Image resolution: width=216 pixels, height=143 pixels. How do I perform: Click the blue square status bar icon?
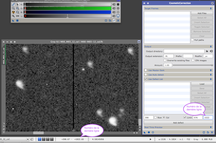tap(40, 139)
